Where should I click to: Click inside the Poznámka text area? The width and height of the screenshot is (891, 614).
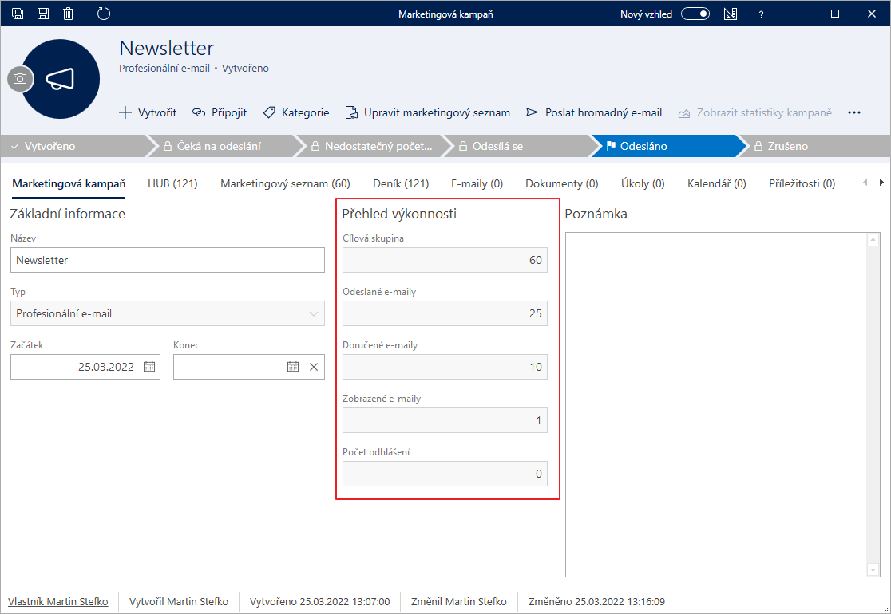(716, 404)
